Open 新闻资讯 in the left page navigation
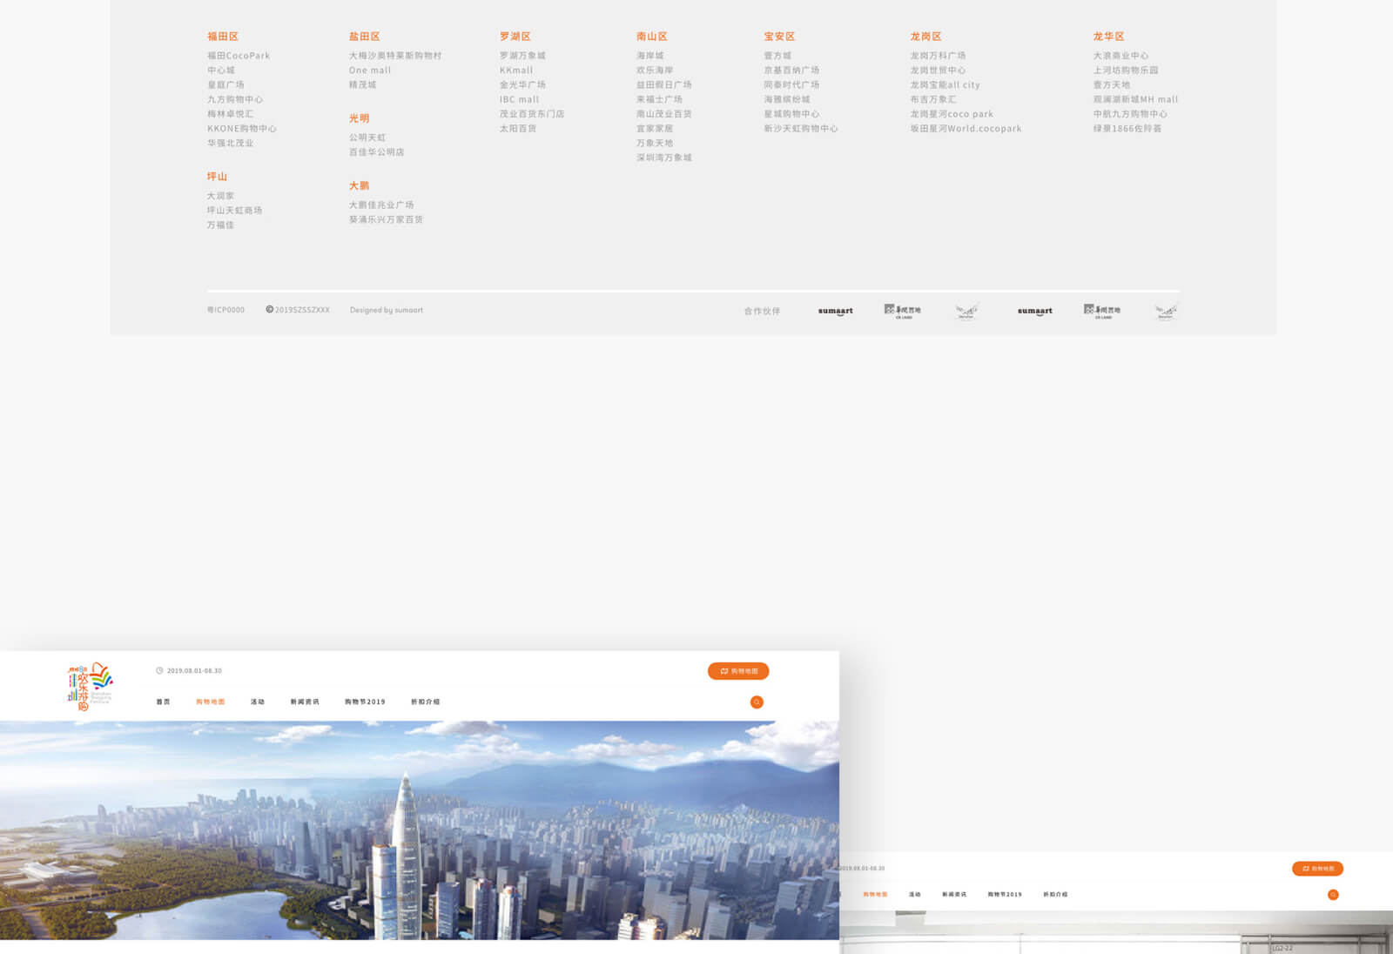Image resolution: width=1393 pixels, height=954 pixels. [305, 702]
